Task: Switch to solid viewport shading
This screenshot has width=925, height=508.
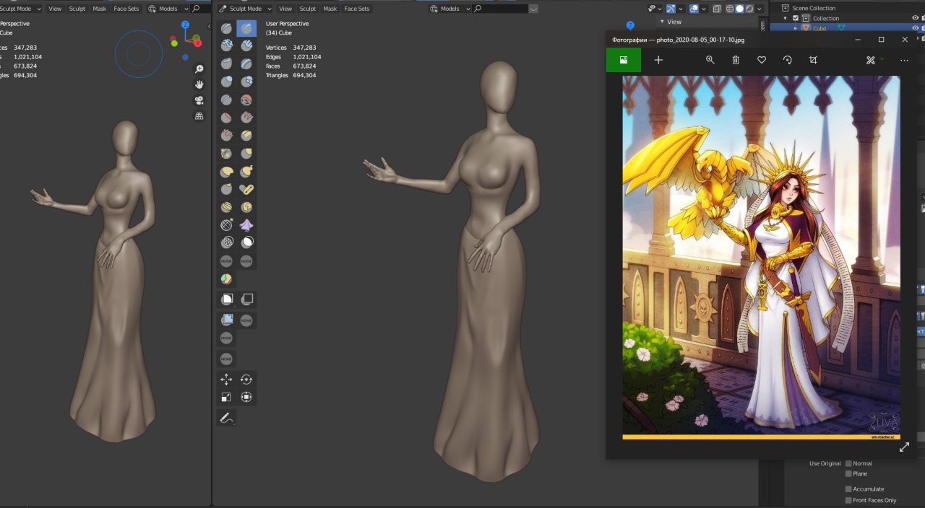Action: click(x=739, y=9)
